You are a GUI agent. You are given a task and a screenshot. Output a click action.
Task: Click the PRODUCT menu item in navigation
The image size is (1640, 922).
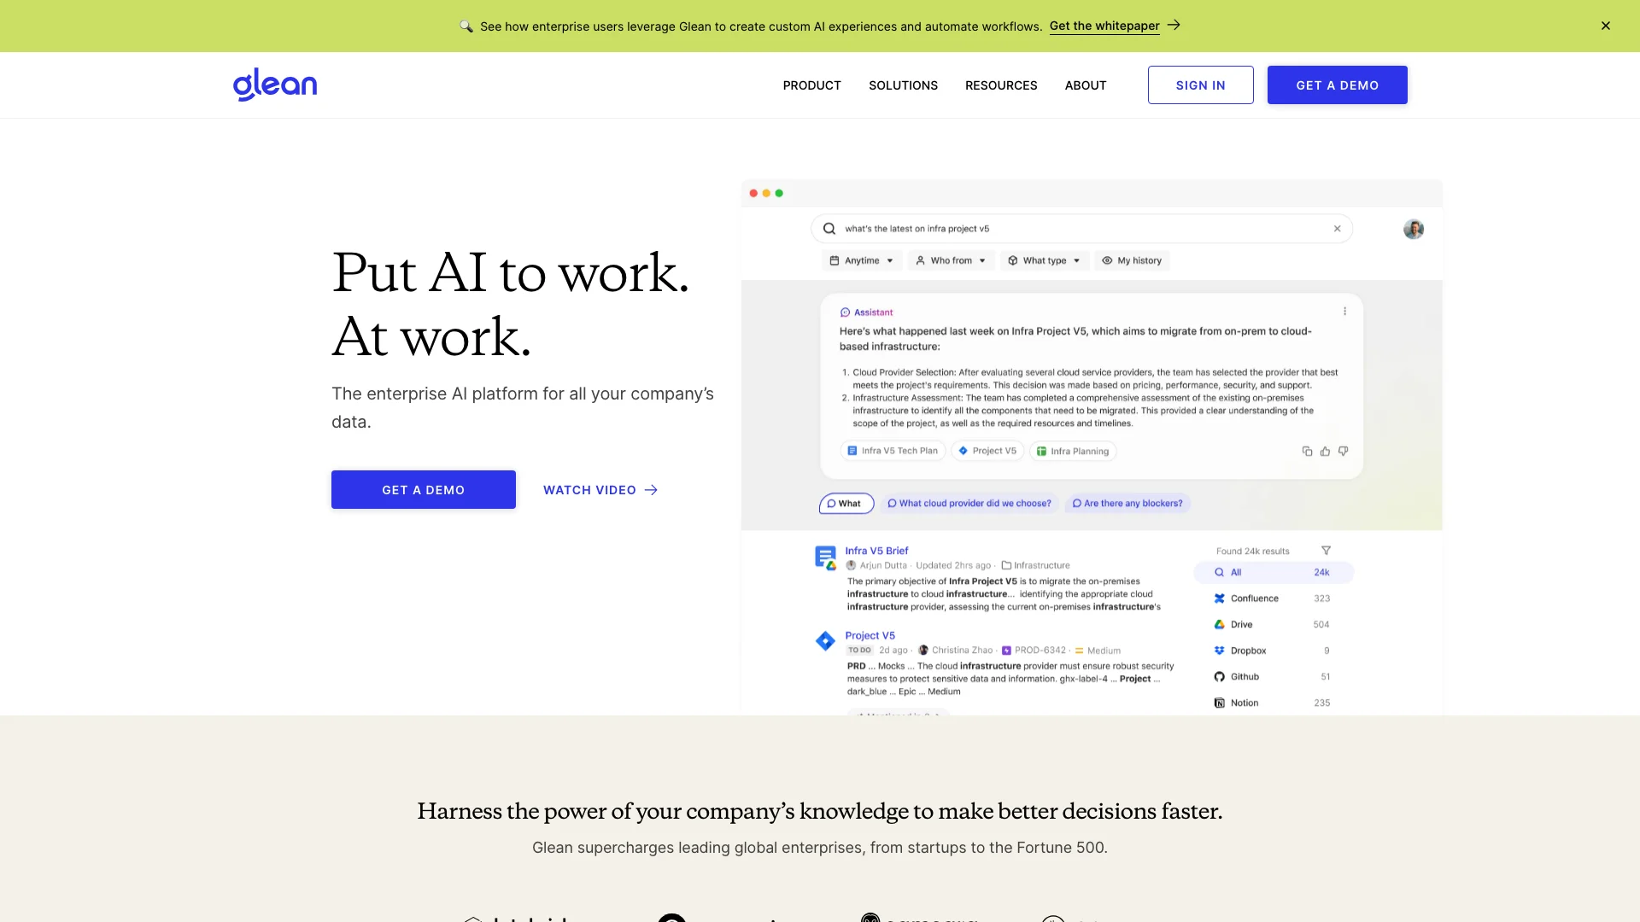[811, 85]
